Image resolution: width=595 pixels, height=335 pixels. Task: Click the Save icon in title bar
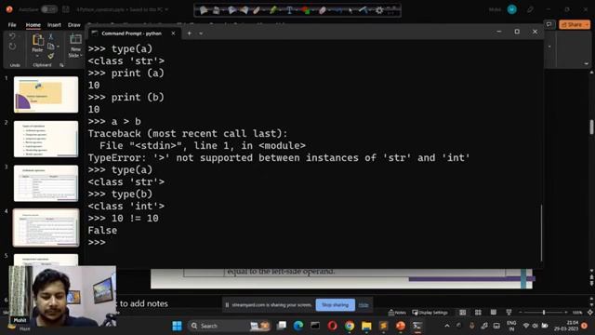(66, 9)
